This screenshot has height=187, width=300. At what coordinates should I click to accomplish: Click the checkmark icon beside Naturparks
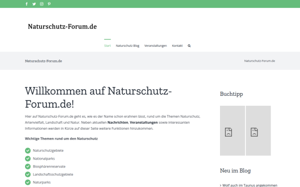(x=27, y=182)
